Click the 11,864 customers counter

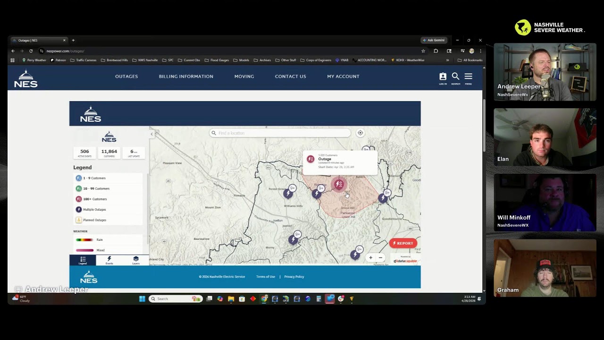pyautogui.click(x=109, y=153)
